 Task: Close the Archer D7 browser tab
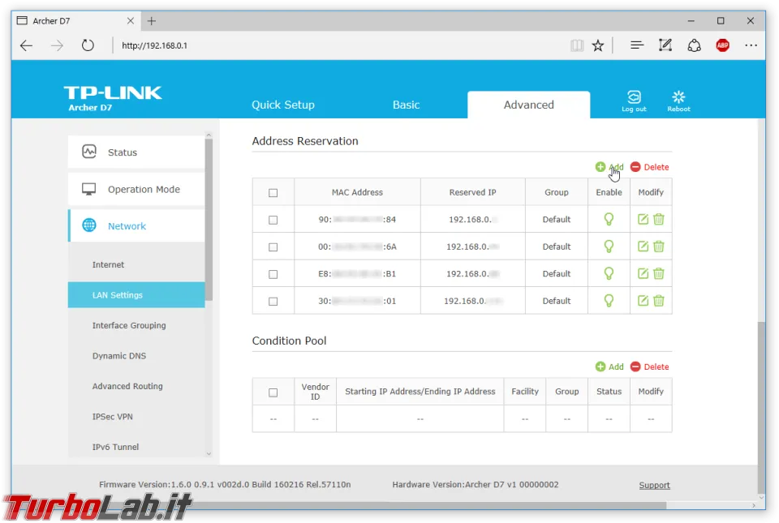[x=130, y=21]
